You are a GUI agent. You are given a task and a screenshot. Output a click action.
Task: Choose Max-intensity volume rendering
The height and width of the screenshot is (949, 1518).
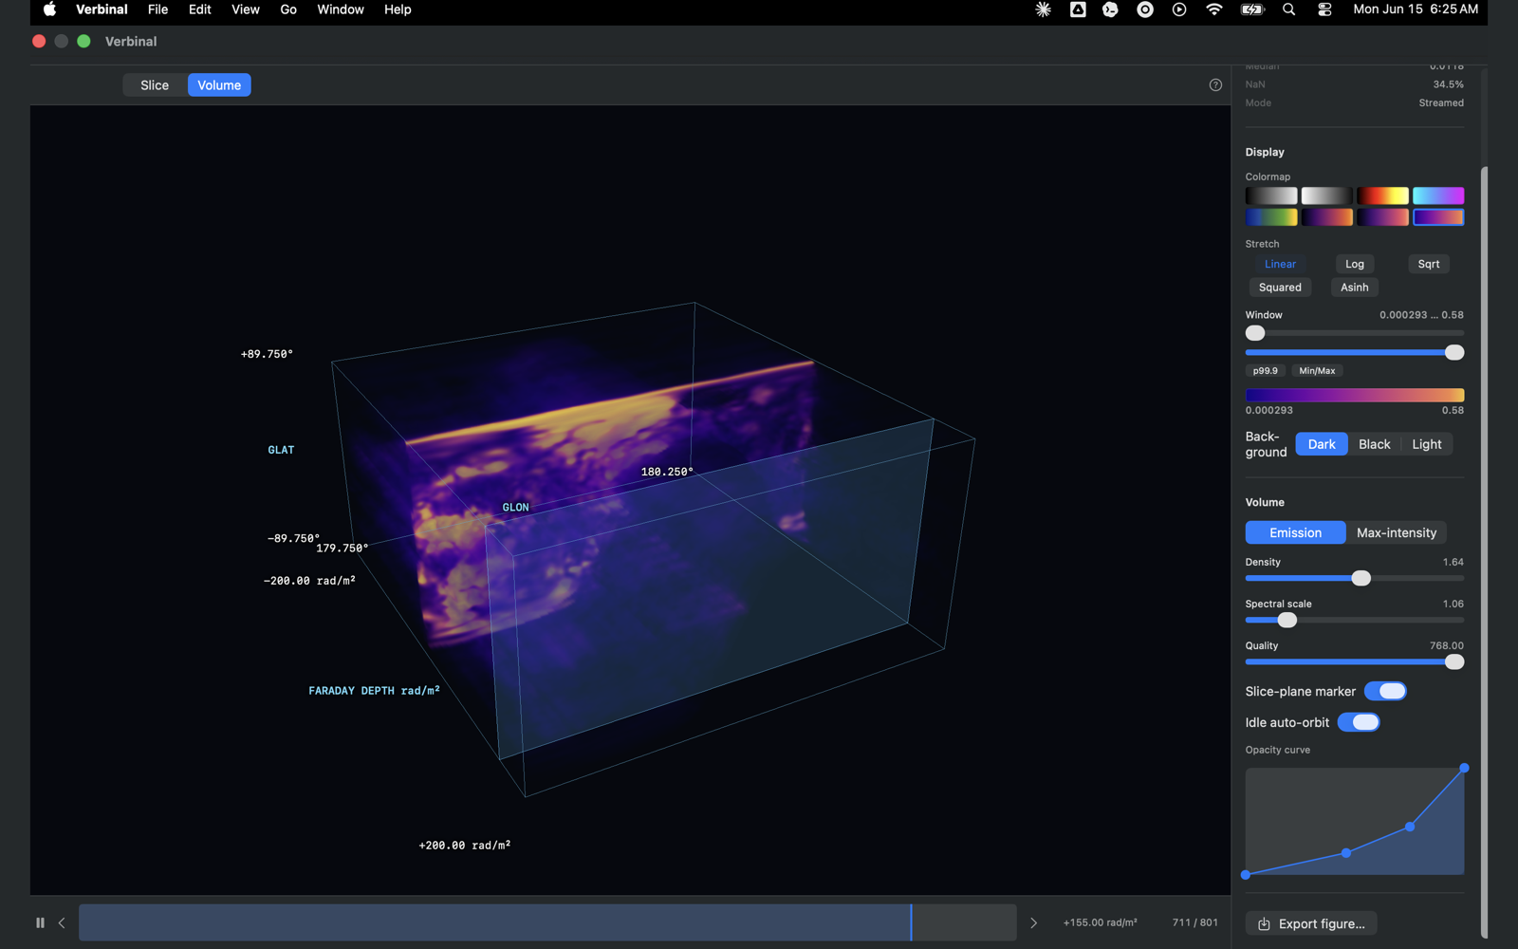coord(1397,532)
